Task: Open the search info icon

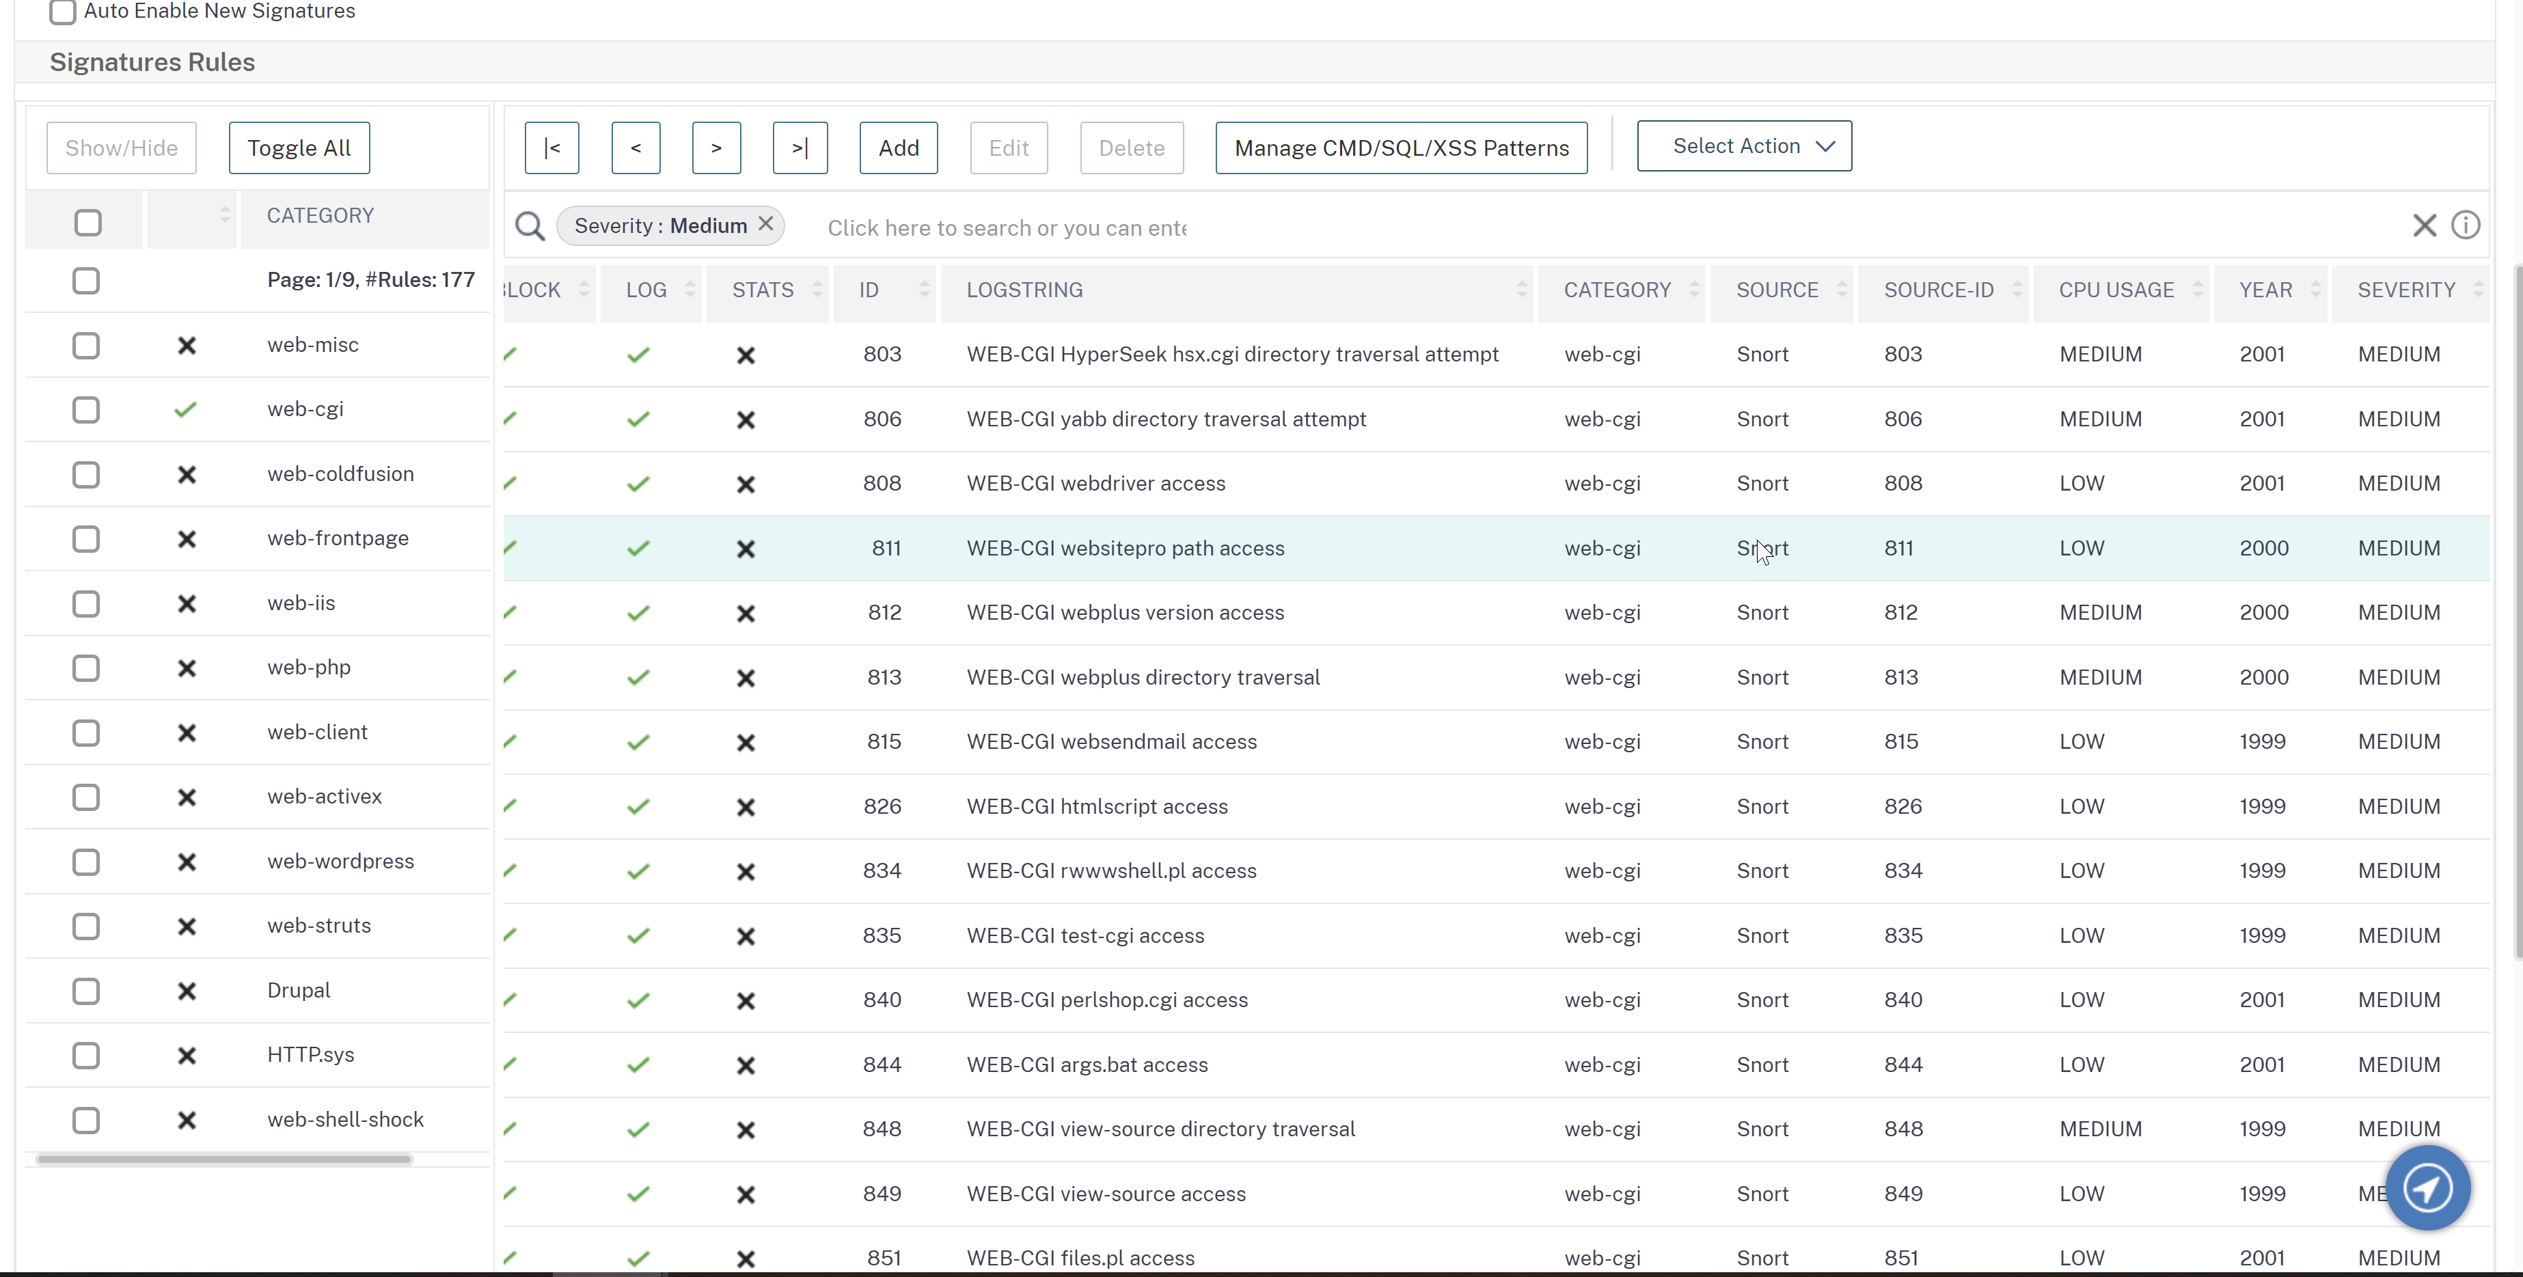Action: 2465,225
